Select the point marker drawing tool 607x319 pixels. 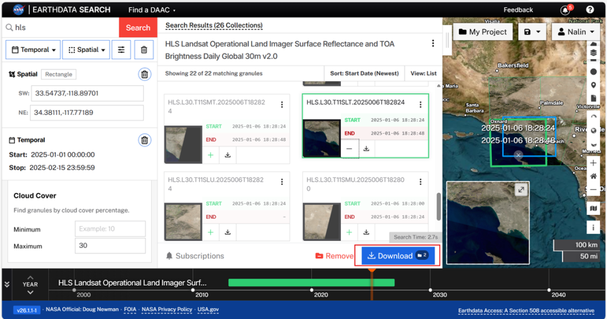(593, 85)
